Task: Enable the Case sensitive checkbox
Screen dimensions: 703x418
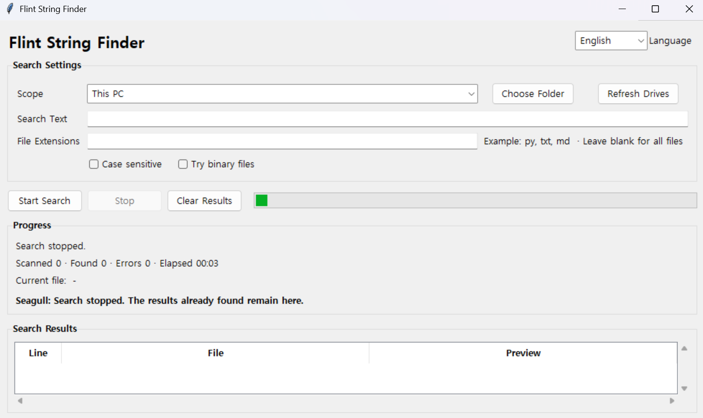Action: [94, 164]
